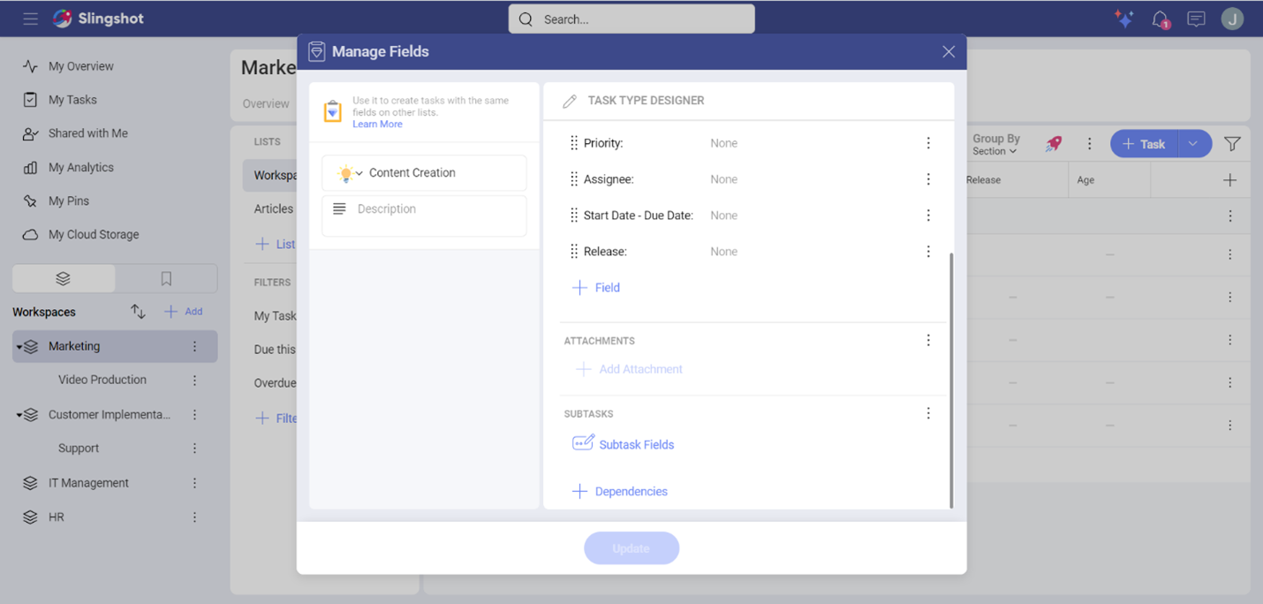Open the list toolbar three-dot menu

pos(1089,144)
